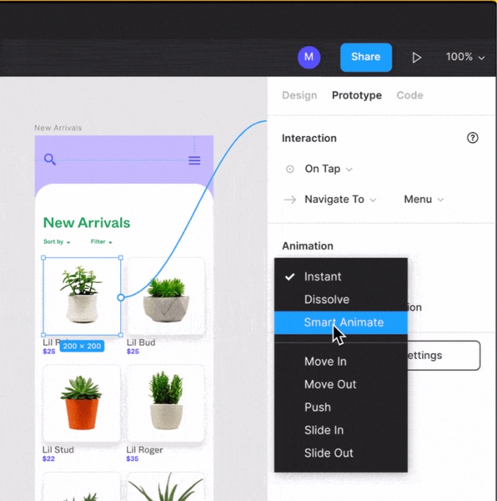The width and height of the screenshot is (497, 501).
Task: Switch to the Code tab
Action: 409,95
